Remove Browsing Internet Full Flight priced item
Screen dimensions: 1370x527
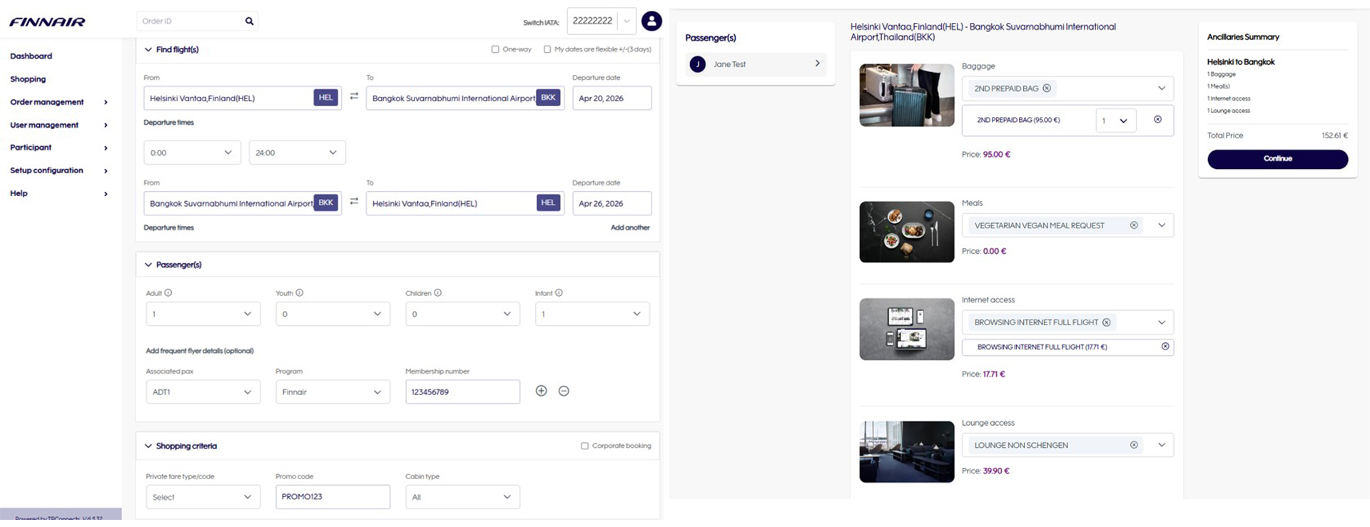tap(1165, 347)
